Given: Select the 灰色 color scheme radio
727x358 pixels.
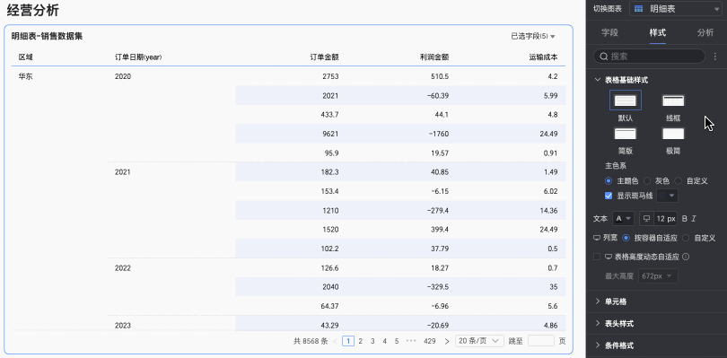Looking at the screenshot, I should (646, 181).
